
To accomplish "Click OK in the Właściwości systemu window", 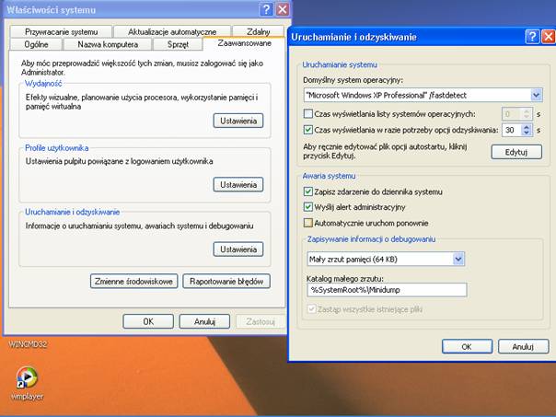I will click(148, 321).
